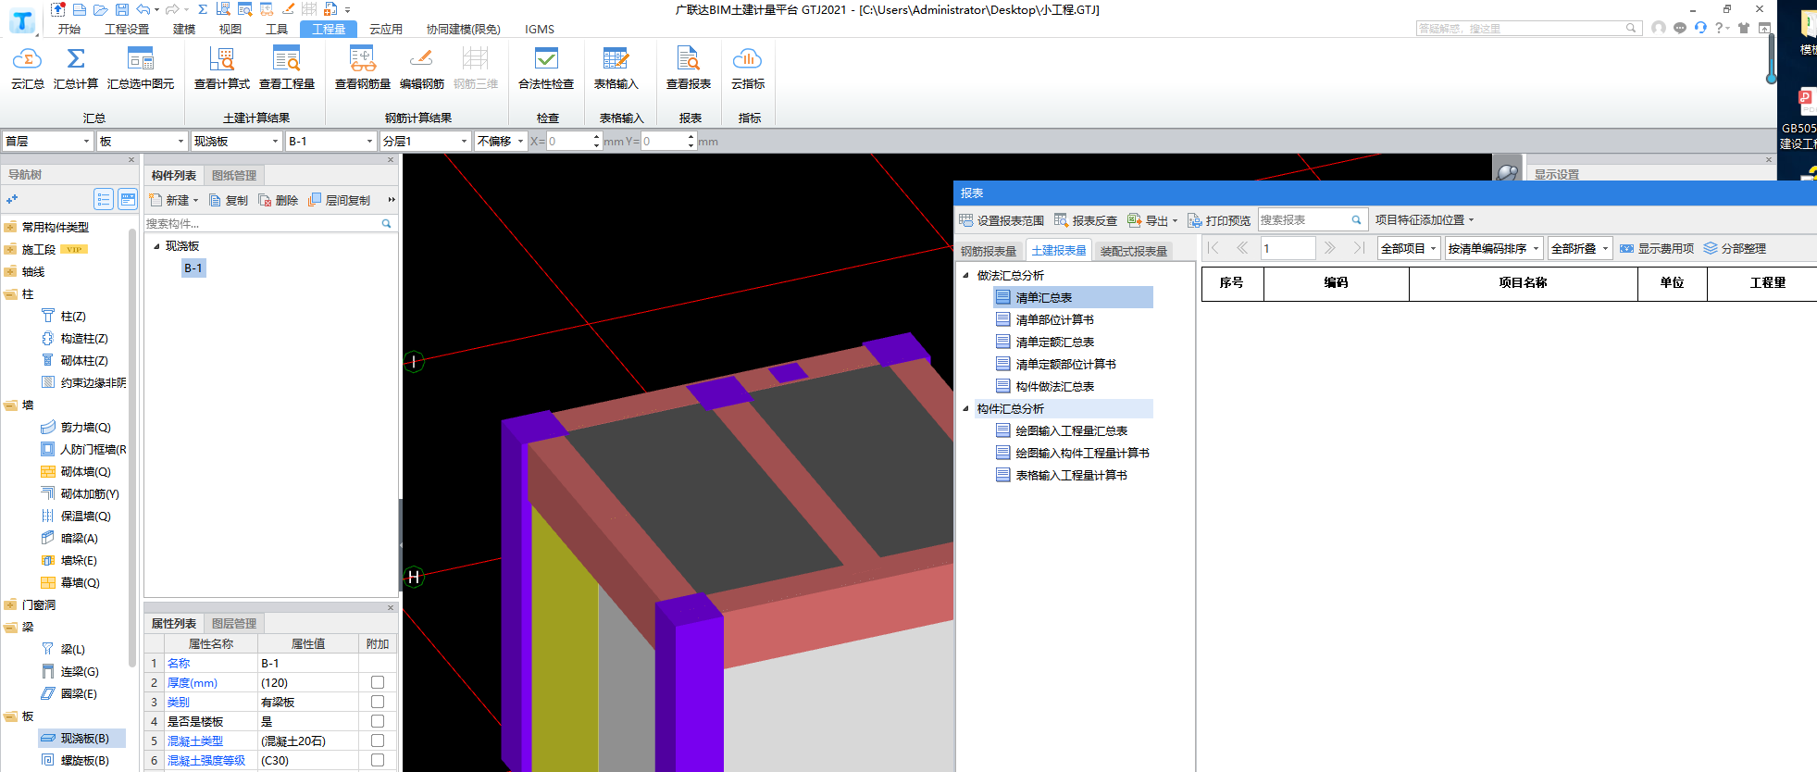The width and height of the screenshot is (1817, 772).
Task: Go to next report page arrow
Action: point(1329,248)
